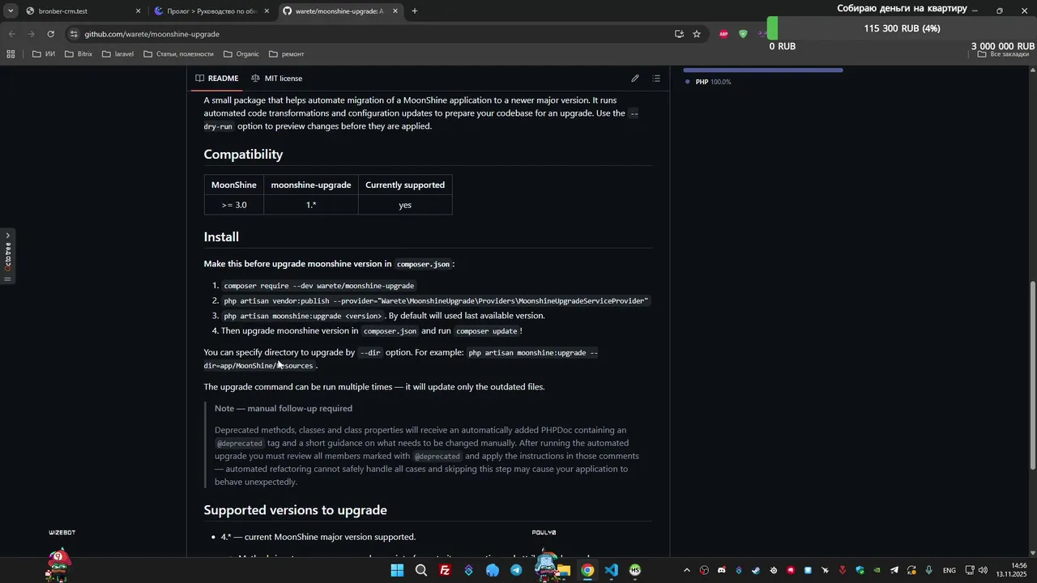Switch the ENG input language
Screen dimensions: 1037x583
(949, 570)
